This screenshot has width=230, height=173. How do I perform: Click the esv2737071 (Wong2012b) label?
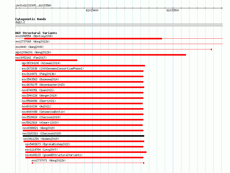(49, 160)
